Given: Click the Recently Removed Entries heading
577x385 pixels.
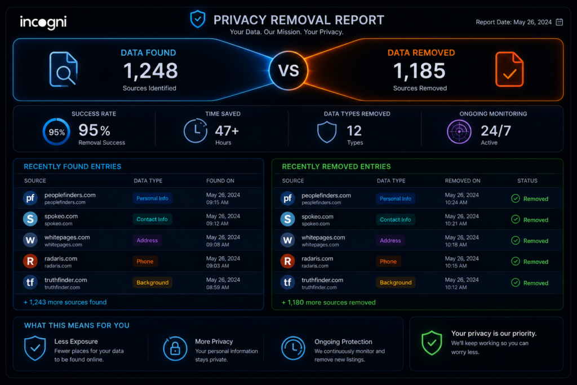Looking at the screenshot, I should [336, 167].
